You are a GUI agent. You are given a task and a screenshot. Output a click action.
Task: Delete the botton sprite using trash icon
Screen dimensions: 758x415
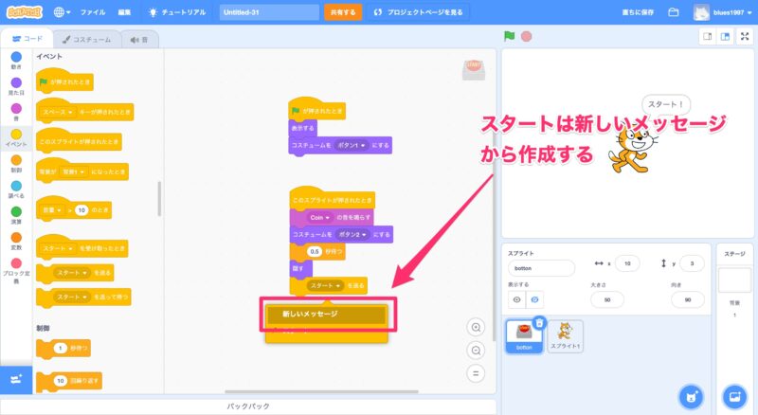(x=539, y=323)
